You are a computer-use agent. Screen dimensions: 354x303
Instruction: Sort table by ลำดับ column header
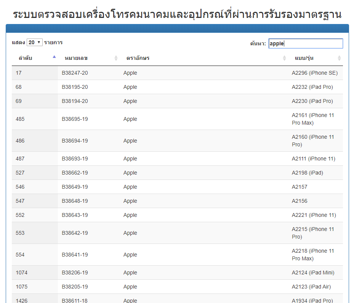[x=26, y=58]
